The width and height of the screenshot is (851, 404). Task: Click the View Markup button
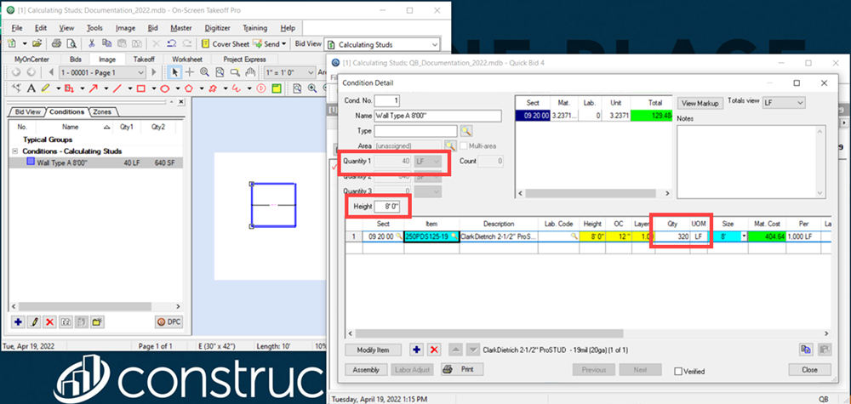700,103
